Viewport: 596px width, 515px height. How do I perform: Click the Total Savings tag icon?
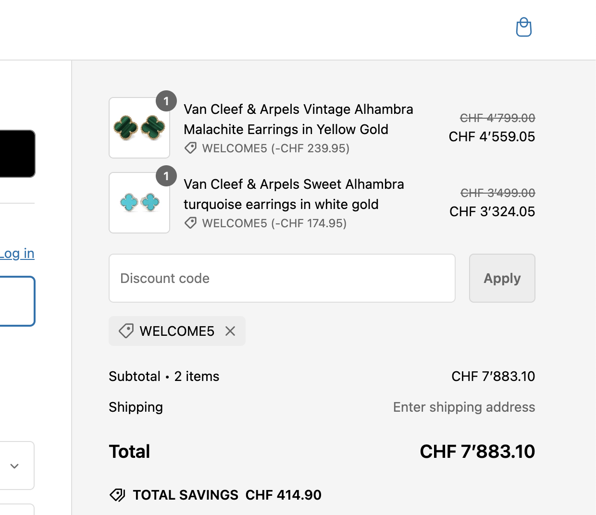pos(117,495)
